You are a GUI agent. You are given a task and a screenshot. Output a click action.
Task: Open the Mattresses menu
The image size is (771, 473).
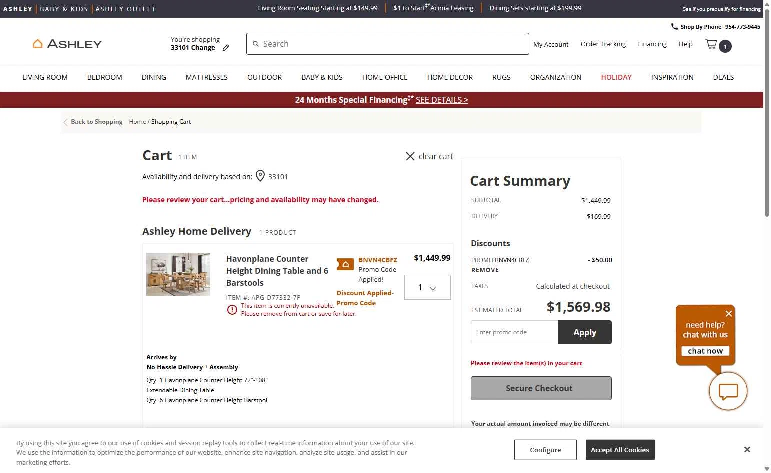click(x=207, y=77)
